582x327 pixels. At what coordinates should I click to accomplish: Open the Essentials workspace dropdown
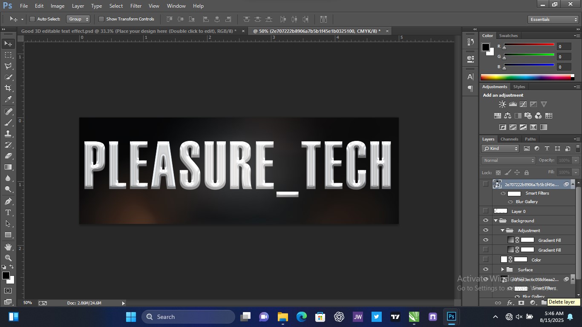click(x=553, y=20)
